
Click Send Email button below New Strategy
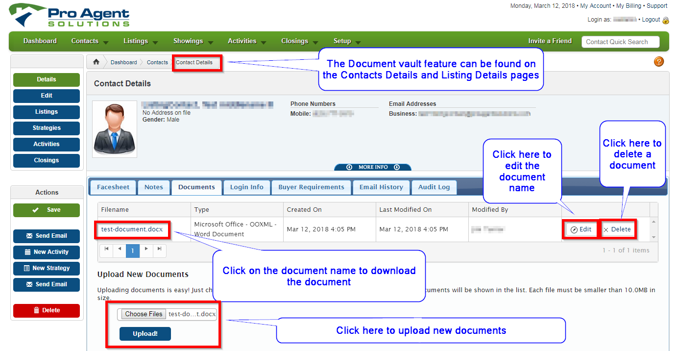point(47,284)
